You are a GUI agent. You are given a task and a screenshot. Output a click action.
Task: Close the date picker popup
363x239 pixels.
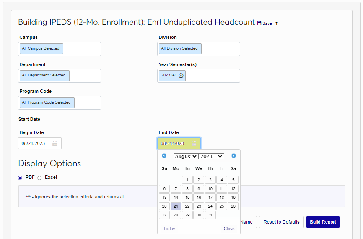(229, 229)
